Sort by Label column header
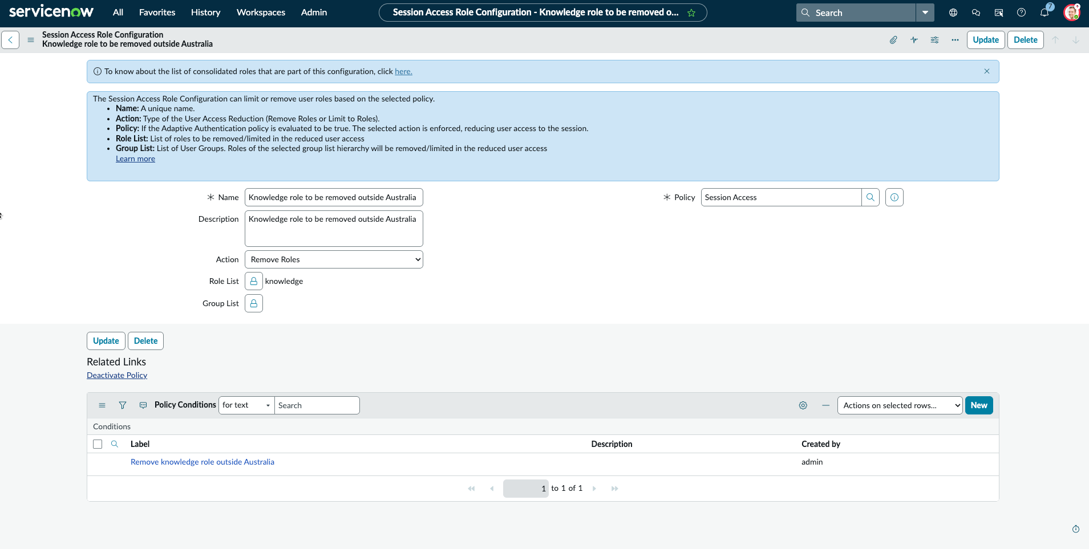Screen dimensions: 1089x549 (x=140, y=444)
